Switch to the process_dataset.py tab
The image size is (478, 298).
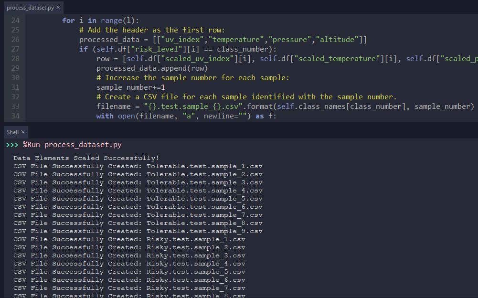pyautogui.click(x=30, y=7)
